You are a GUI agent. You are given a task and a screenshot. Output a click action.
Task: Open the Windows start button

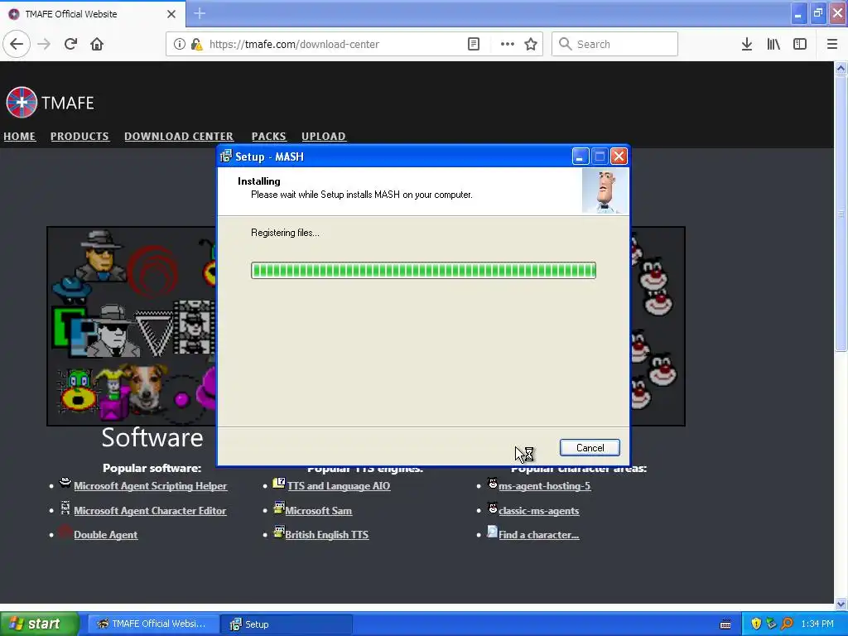pyautogui.click(x=39, y=624)
